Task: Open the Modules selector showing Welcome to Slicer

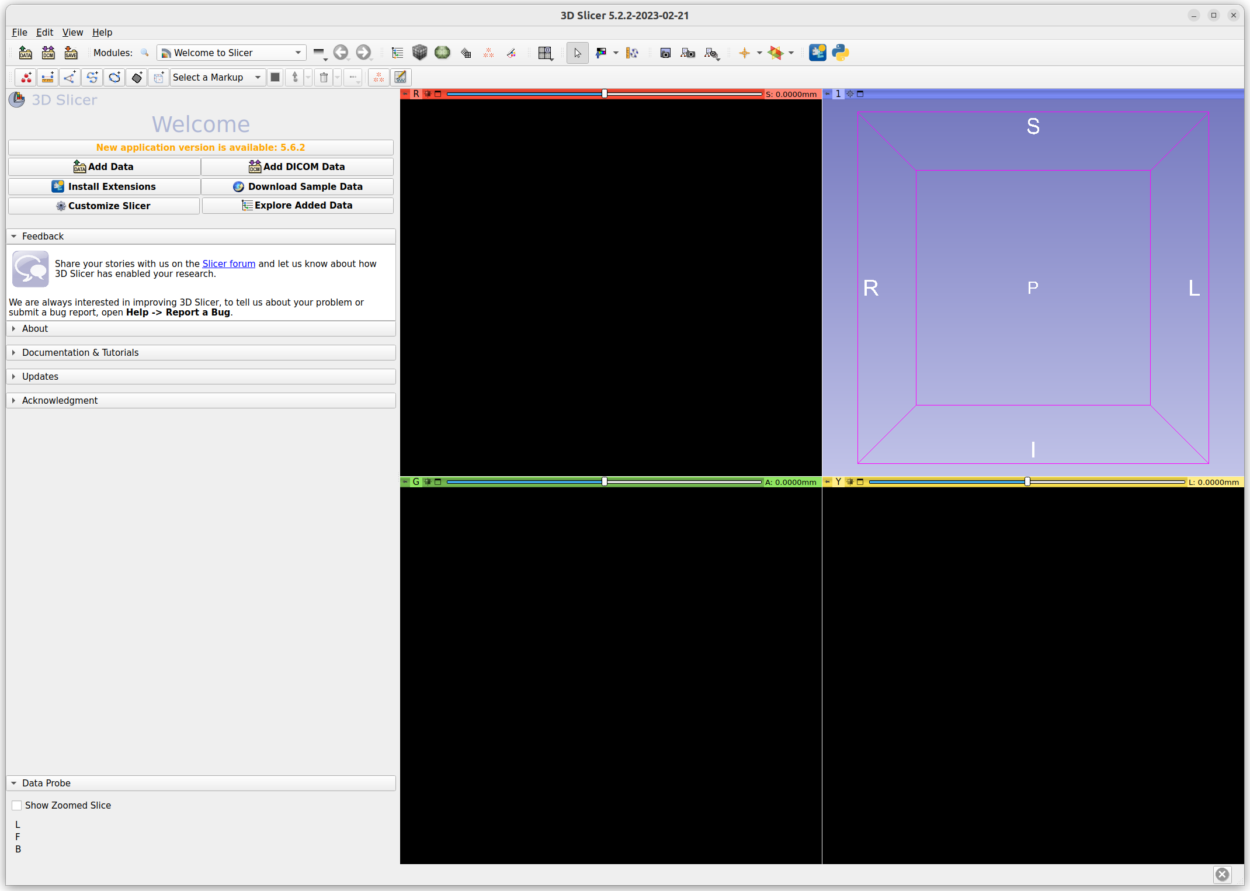Action: [x=231, y=53]
